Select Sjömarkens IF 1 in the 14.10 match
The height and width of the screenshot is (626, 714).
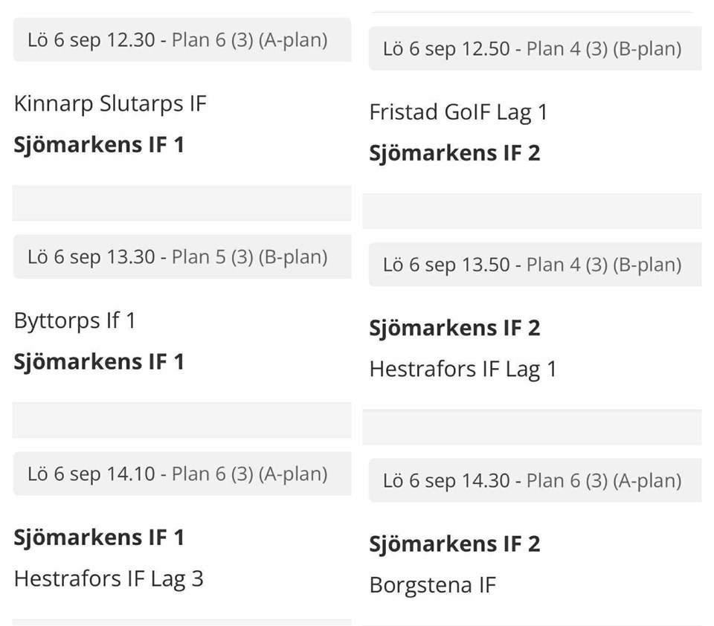pyautogui.click(x=99, y=538)
